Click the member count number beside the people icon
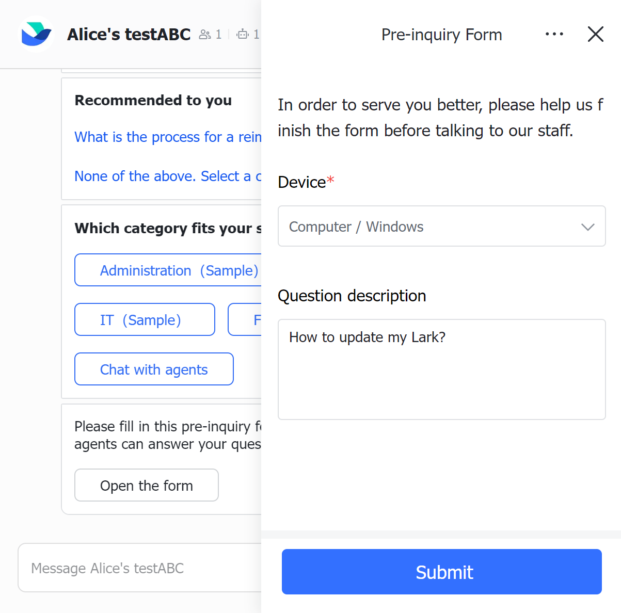Image resolution: width=621 pixels, height=613 pixels. pos(218,34)
